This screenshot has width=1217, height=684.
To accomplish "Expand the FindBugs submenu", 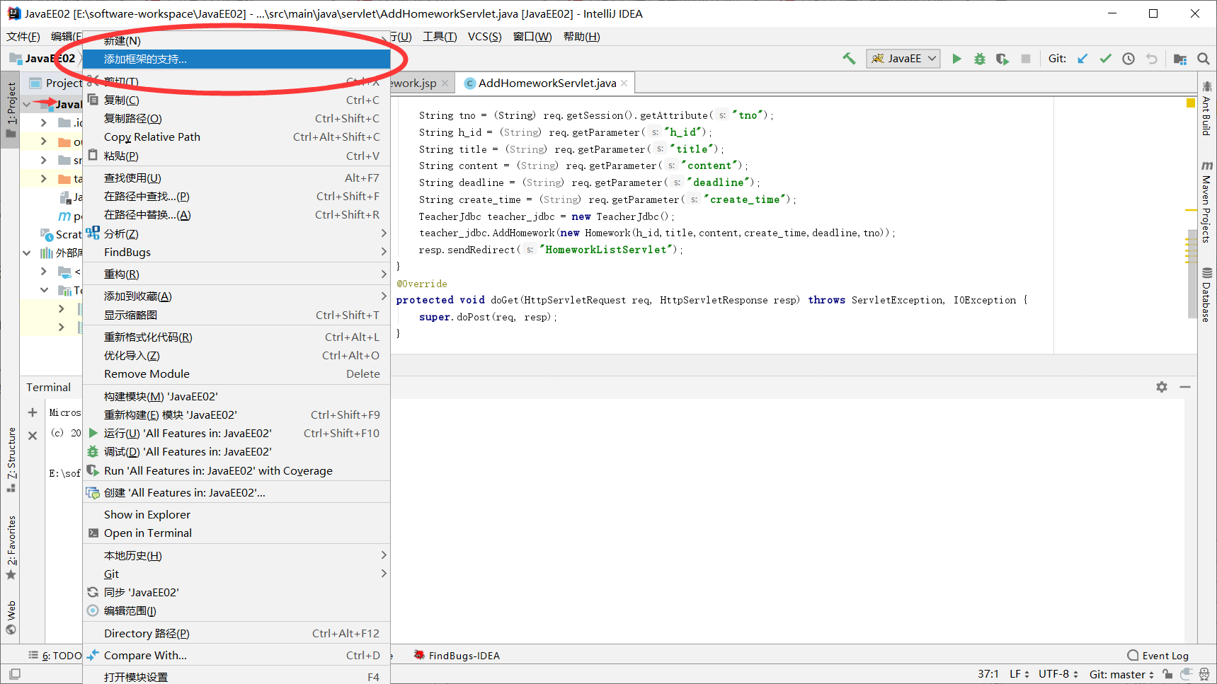I will (236, 252).
